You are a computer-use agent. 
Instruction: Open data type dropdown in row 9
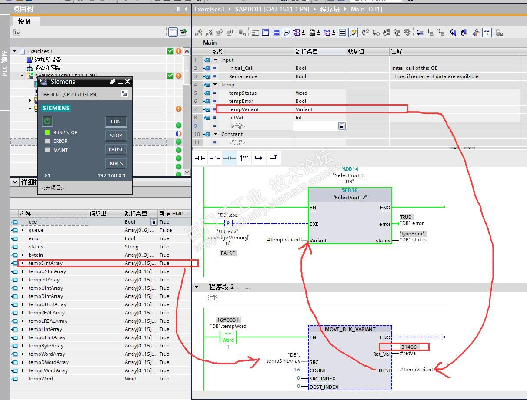342,126
